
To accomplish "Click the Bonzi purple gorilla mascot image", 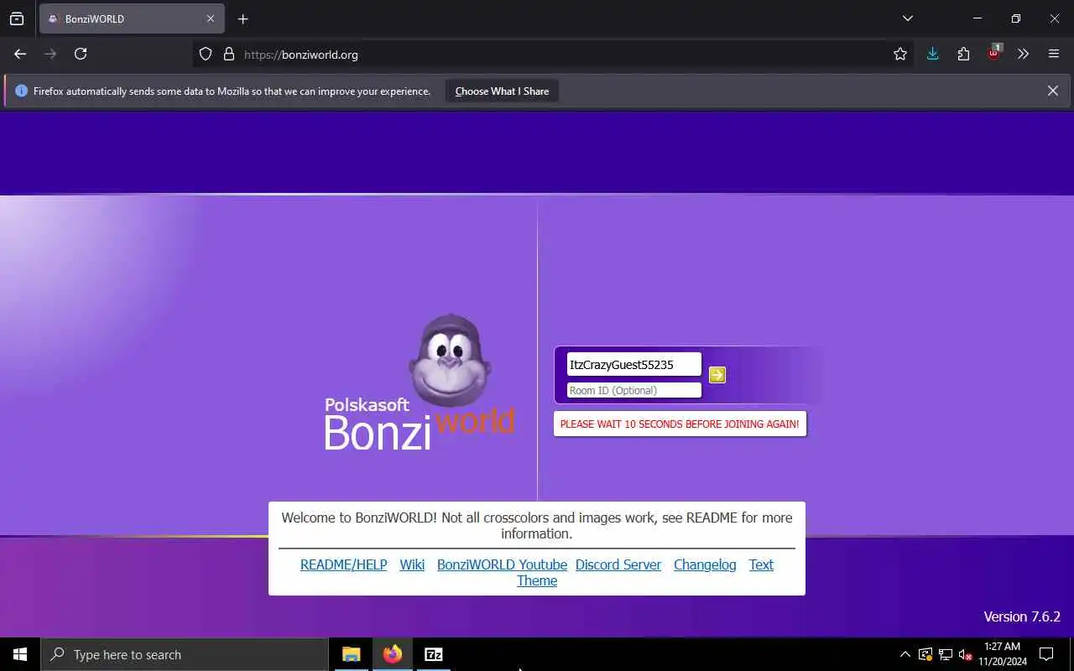I will click(451, 361).
